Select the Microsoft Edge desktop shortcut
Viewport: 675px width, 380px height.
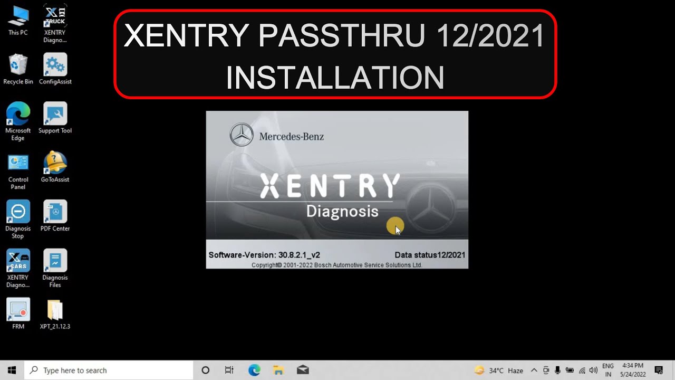[18, 121]
